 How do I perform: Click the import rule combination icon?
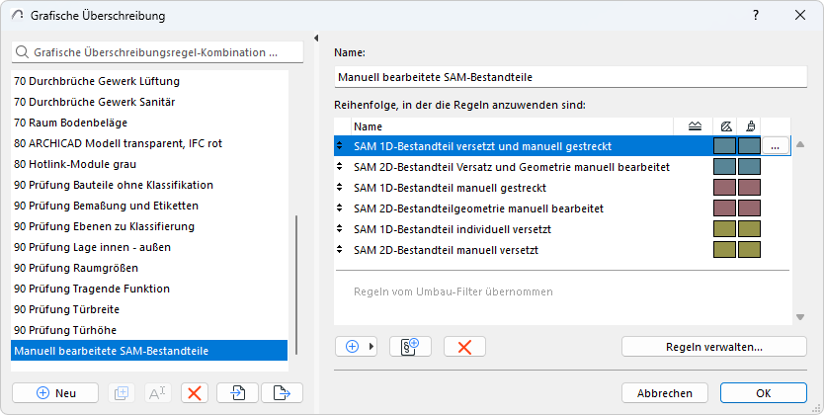(x=237, y=392)
